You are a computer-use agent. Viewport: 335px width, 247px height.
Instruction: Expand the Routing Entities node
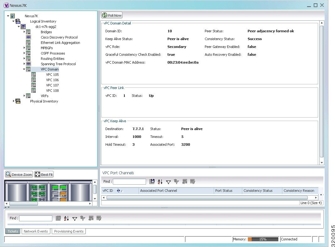point(24,59)
